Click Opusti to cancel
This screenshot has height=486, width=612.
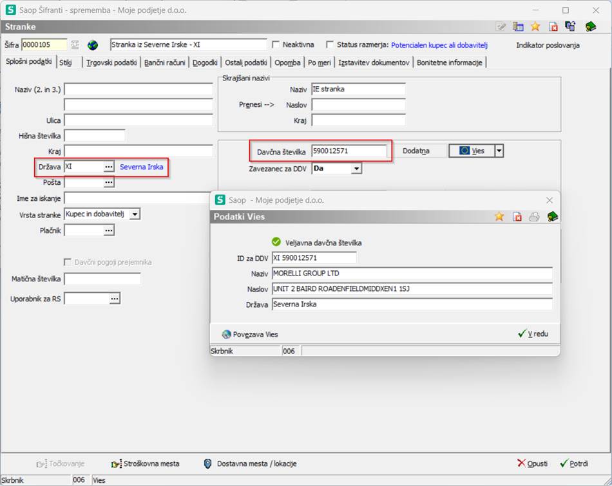(532, 463)
